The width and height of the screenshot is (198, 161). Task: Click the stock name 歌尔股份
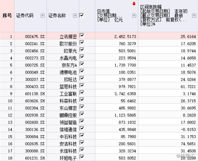[68, 44]
